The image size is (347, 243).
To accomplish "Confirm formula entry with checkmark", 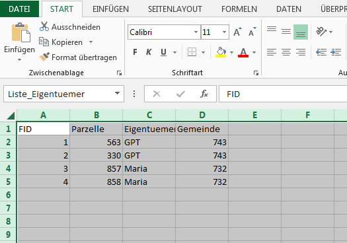I will point(180,94).
